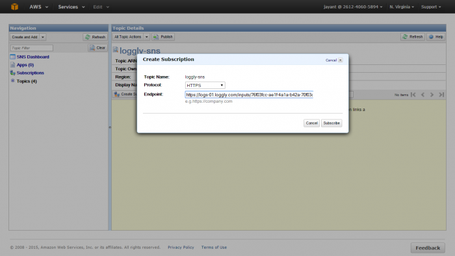
Task: Go to previous page of subscriptions
Action: coord(422,95)
